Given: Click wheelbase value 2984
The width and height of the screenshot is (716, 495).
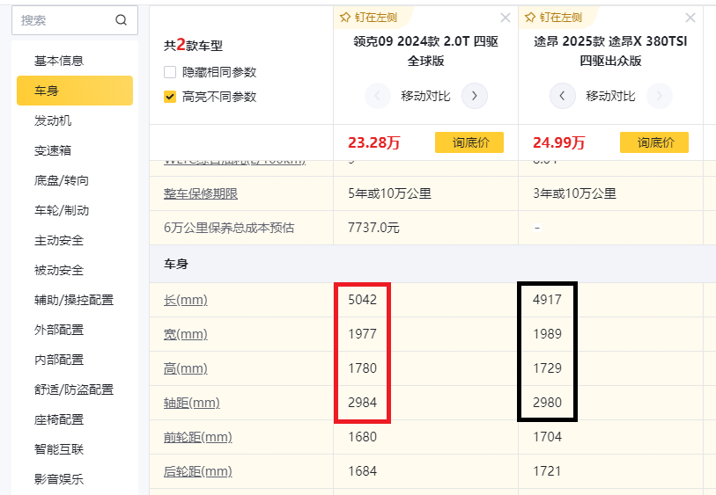Looking at the screenshot, I should [x=363, y=403].
